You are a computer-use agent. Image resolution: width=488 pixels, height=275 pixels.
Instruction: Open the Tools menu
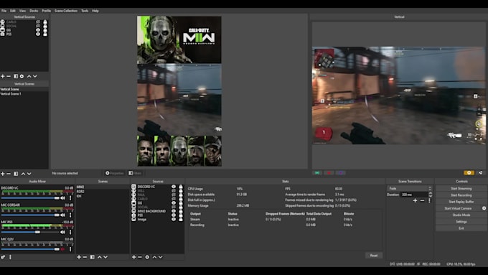coord(85,11)
